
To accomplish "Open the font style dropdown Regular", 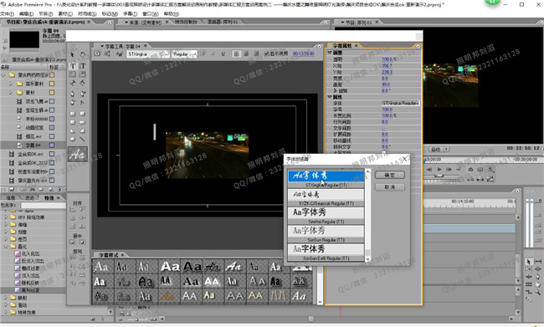I will pyautogui.click(x=185, y=54).
